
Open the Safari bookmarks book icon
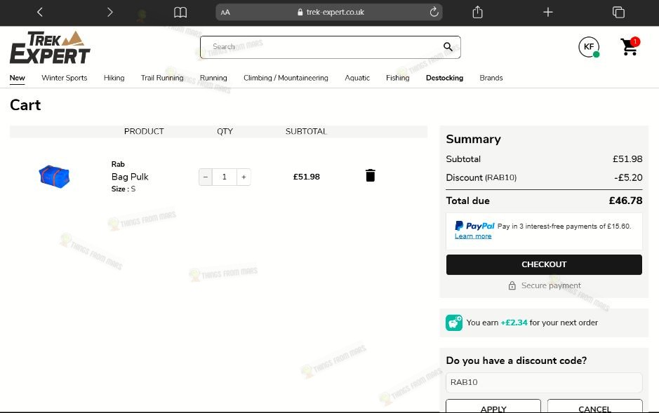[180, 12]
